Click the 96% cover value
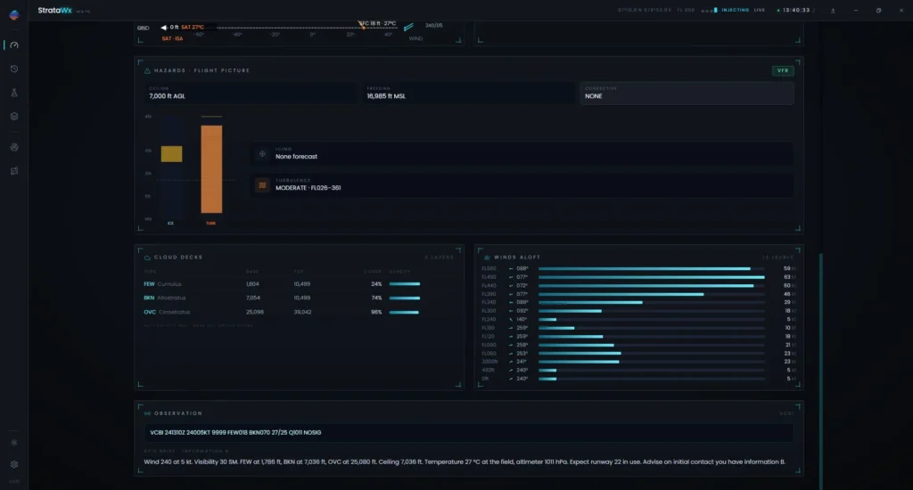913x490 pixels. (377, 313)
